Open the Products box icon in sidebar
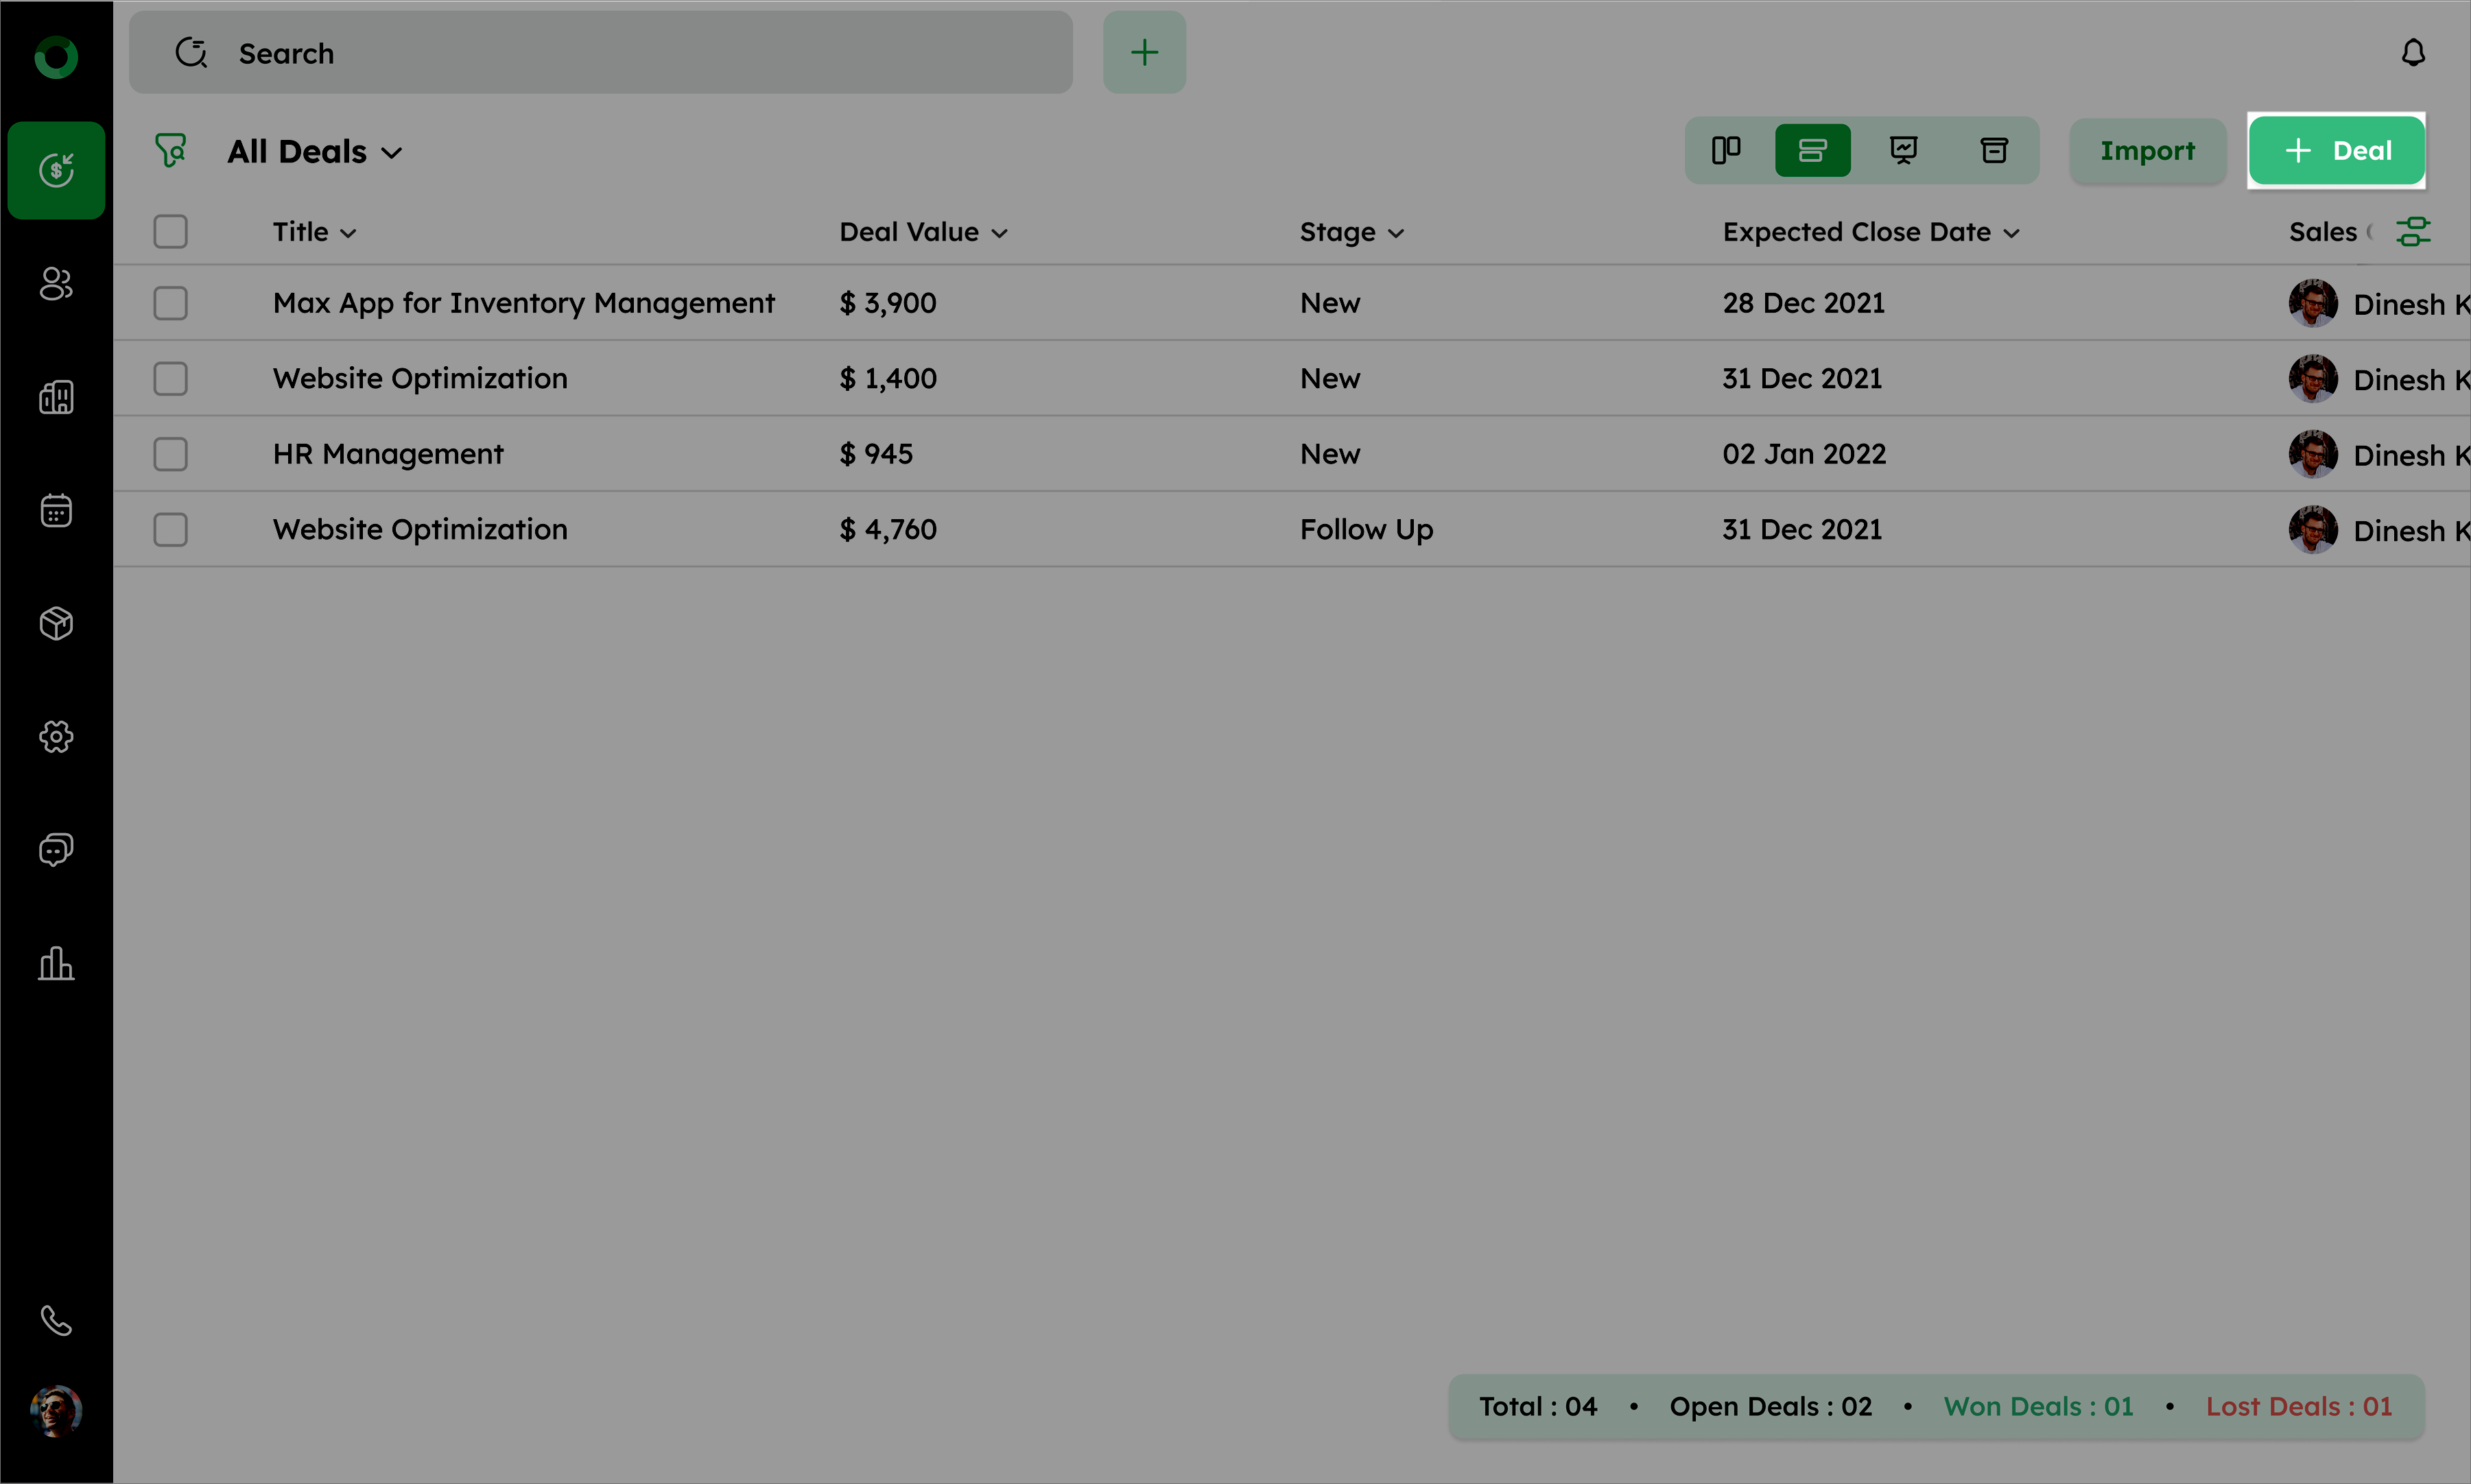Viewport: 2471px width, 1484px height. click(x=56, y=623)
